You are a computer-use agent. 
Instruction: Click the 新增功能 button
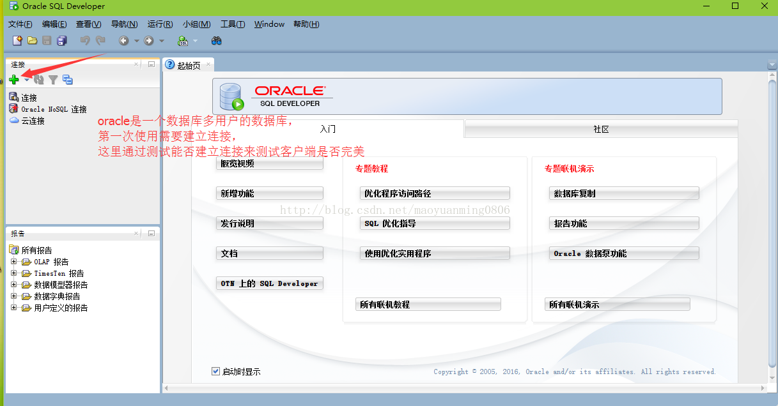[269, 193]
